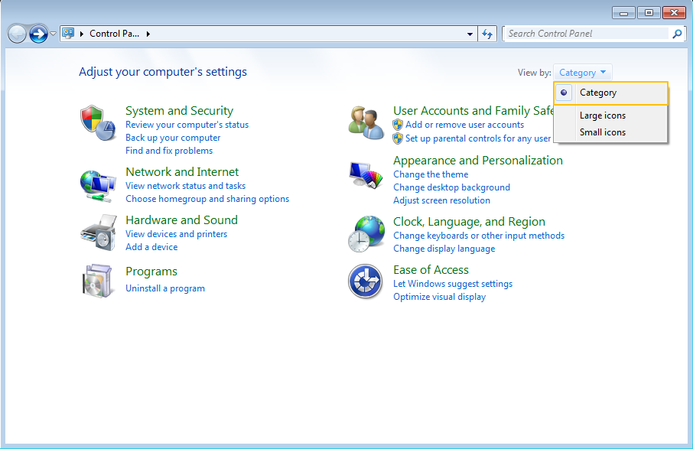693x449 pixels.
Task: Click shield icon beside Add or remove user accounts
Action: [x=398, y=125]
